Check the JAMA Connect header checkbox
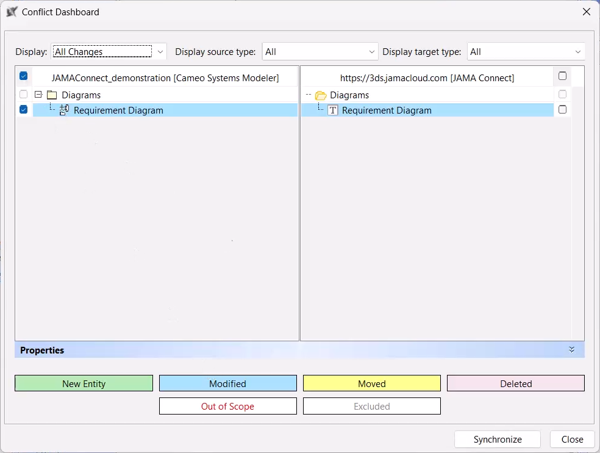The height and width of the screenshot is (453, 600). tap(562, 76)
